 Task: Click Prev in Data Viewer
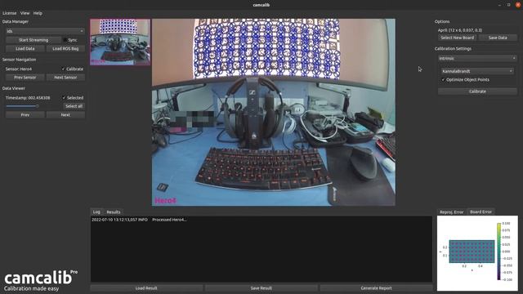[x=25, y=114]
